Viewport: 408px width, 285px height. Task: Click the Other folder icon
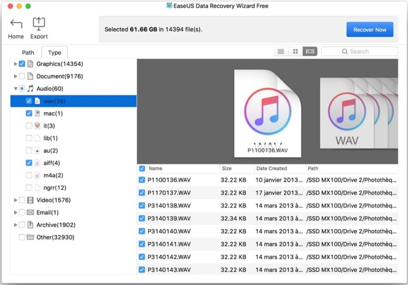[30, 237]
